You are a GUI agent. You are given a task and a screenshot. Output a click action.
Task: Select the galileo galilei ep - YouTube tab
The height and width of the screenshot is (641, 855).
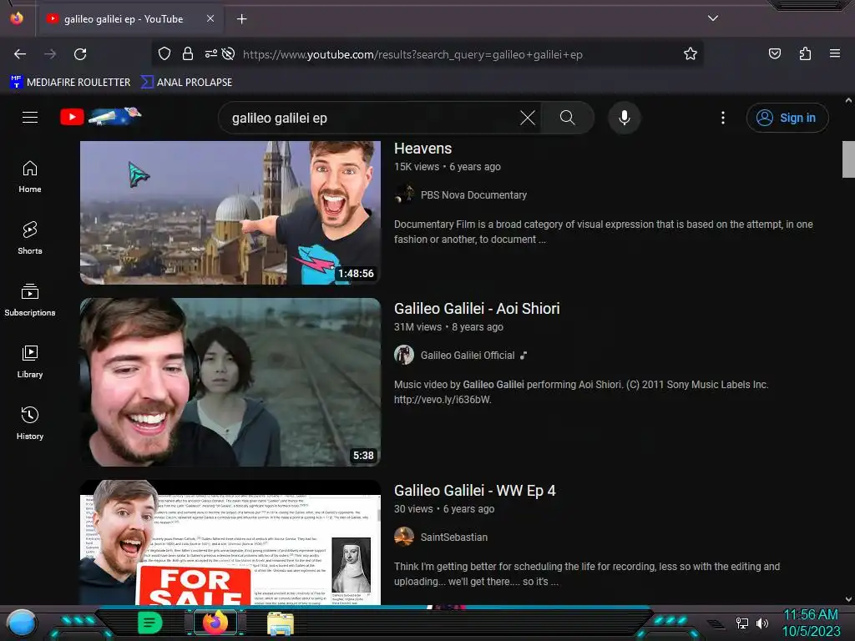coord(129,19)
